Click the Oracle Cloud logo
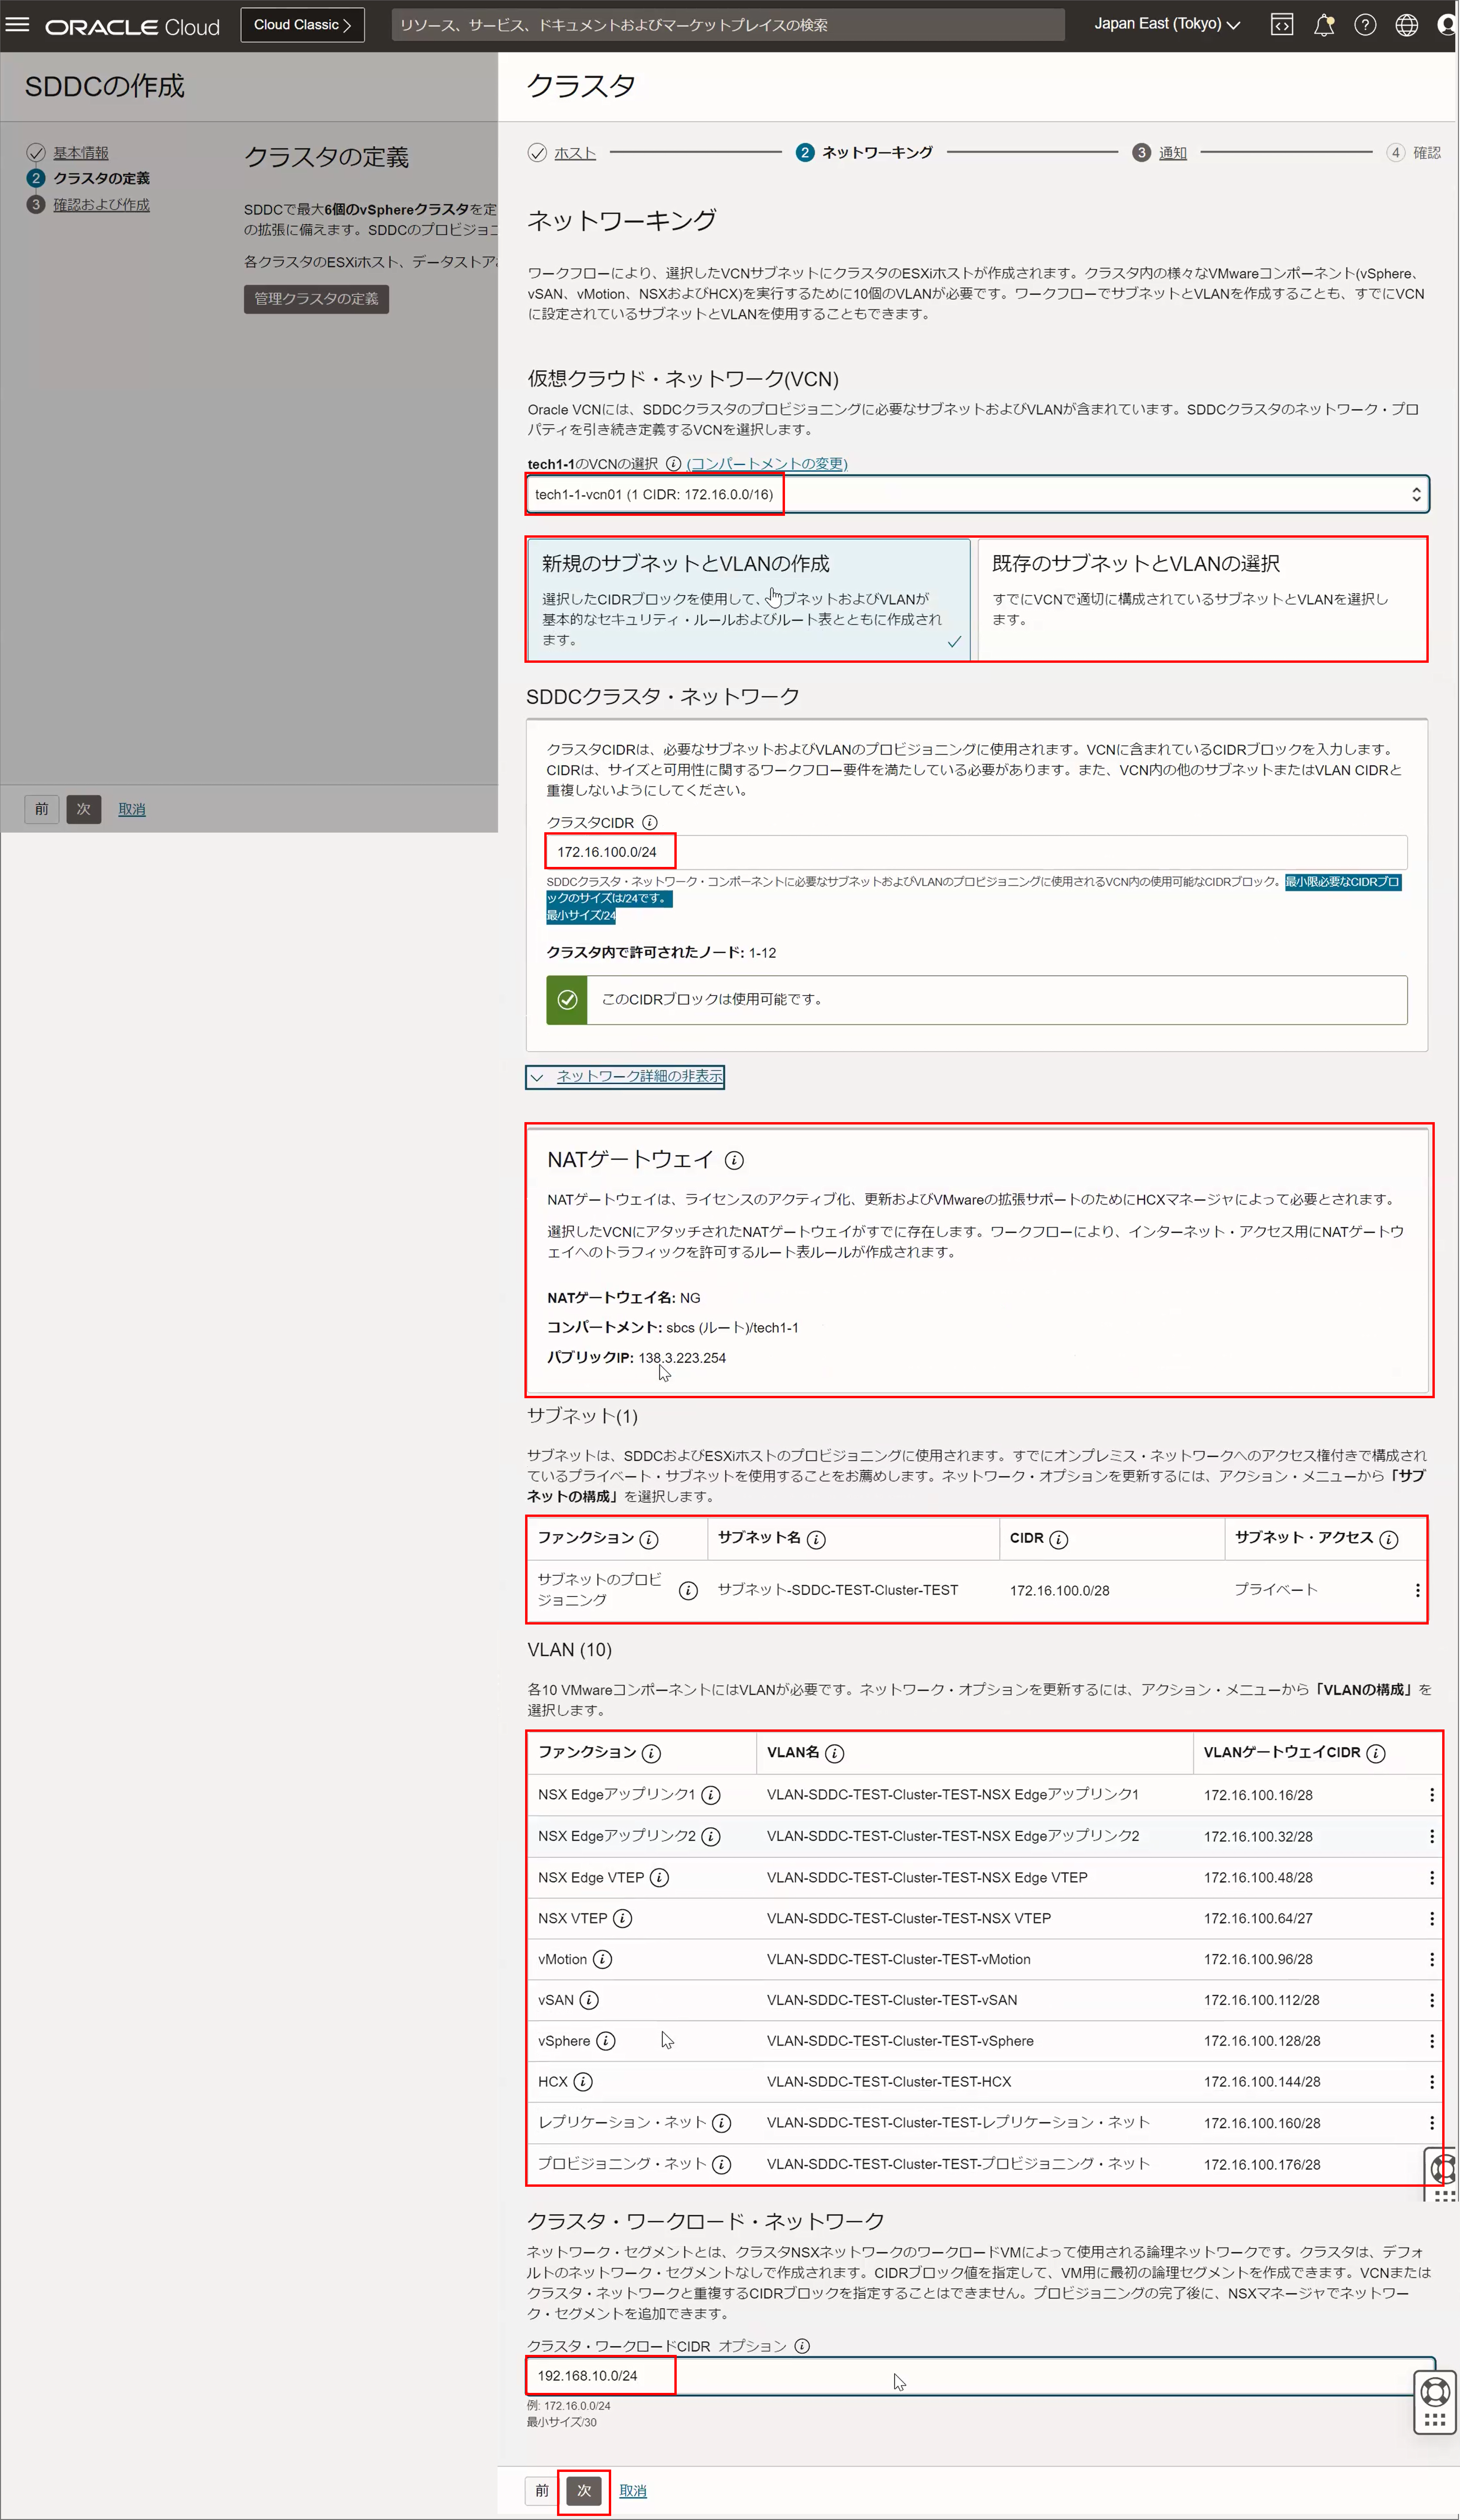This screenshot has height=2520, width=1460. [132, 27]
